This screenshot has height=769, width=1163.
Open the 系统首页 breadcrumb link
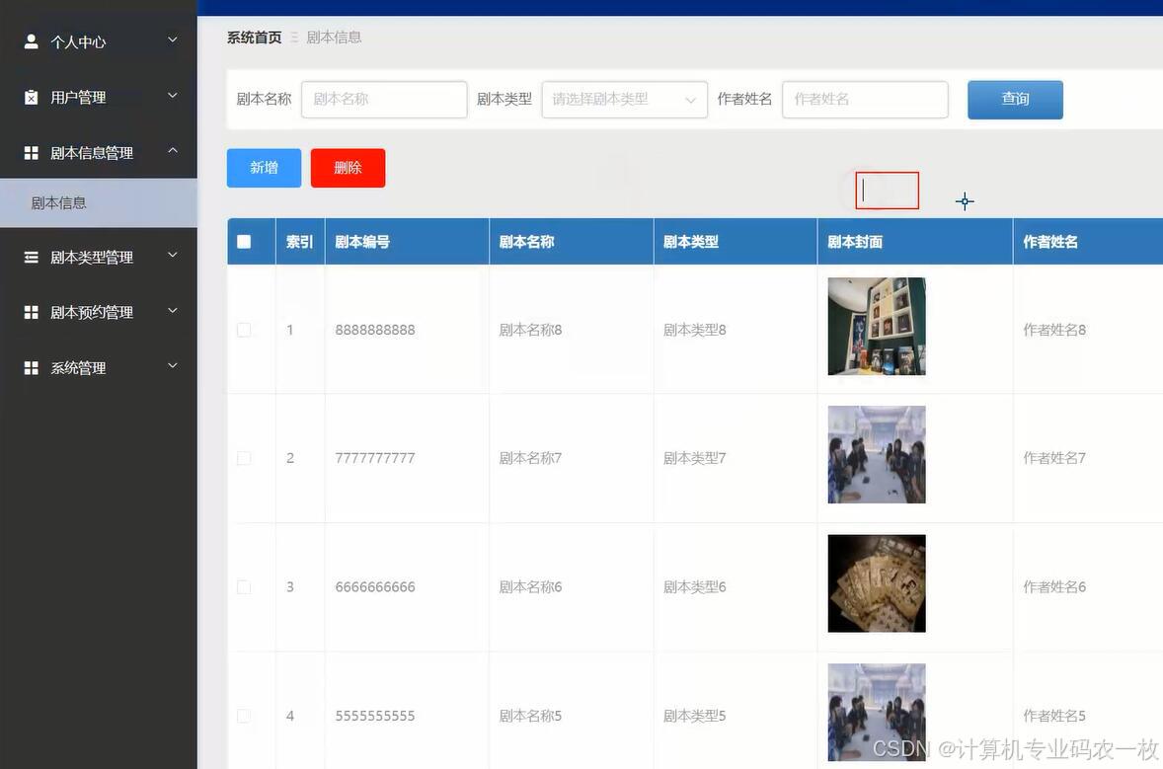tap(253, 37)
